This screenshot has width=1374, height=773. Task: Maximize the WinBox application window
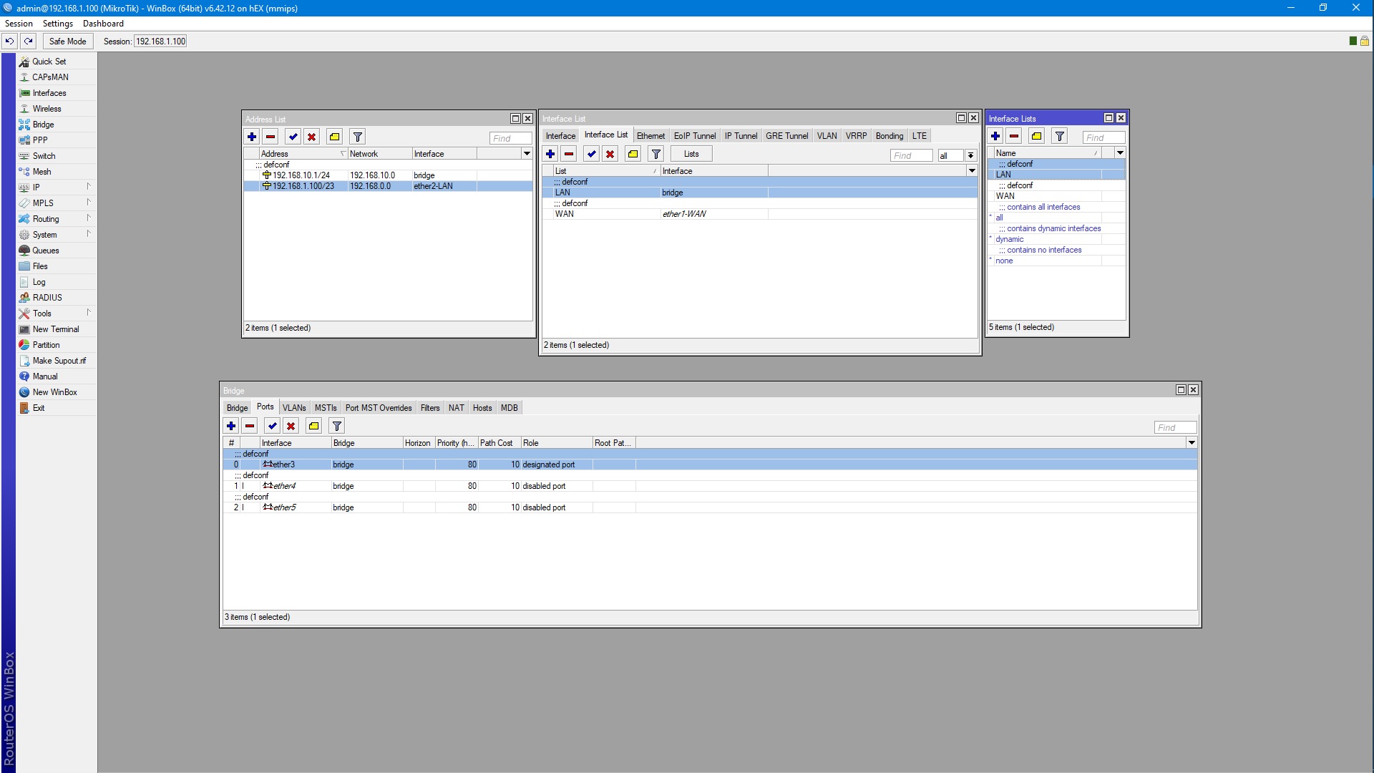pyautogui.click(x=1323, y=8)
